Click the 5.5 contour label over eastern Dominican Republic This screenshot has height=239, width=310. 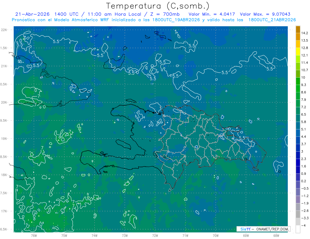242,138
